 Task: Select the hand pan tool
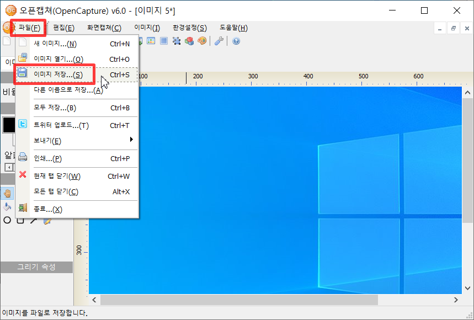tap(7, 194)
